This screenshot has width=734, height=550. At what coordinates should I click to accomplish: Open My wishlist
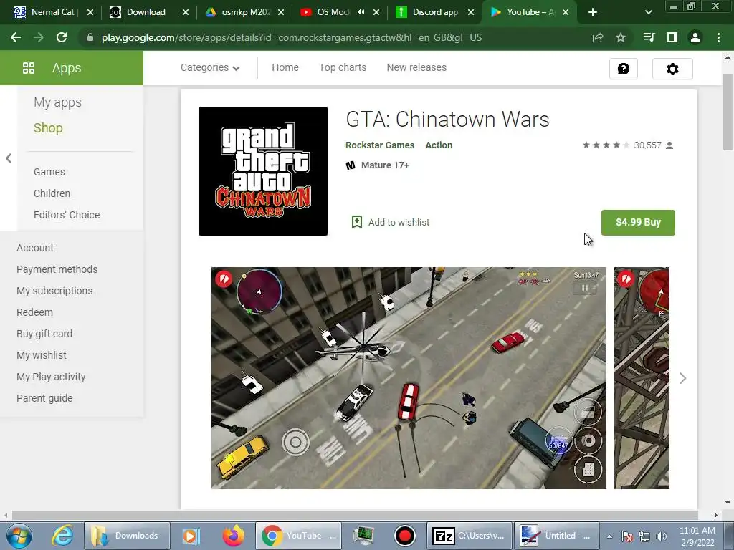[42, 355]
